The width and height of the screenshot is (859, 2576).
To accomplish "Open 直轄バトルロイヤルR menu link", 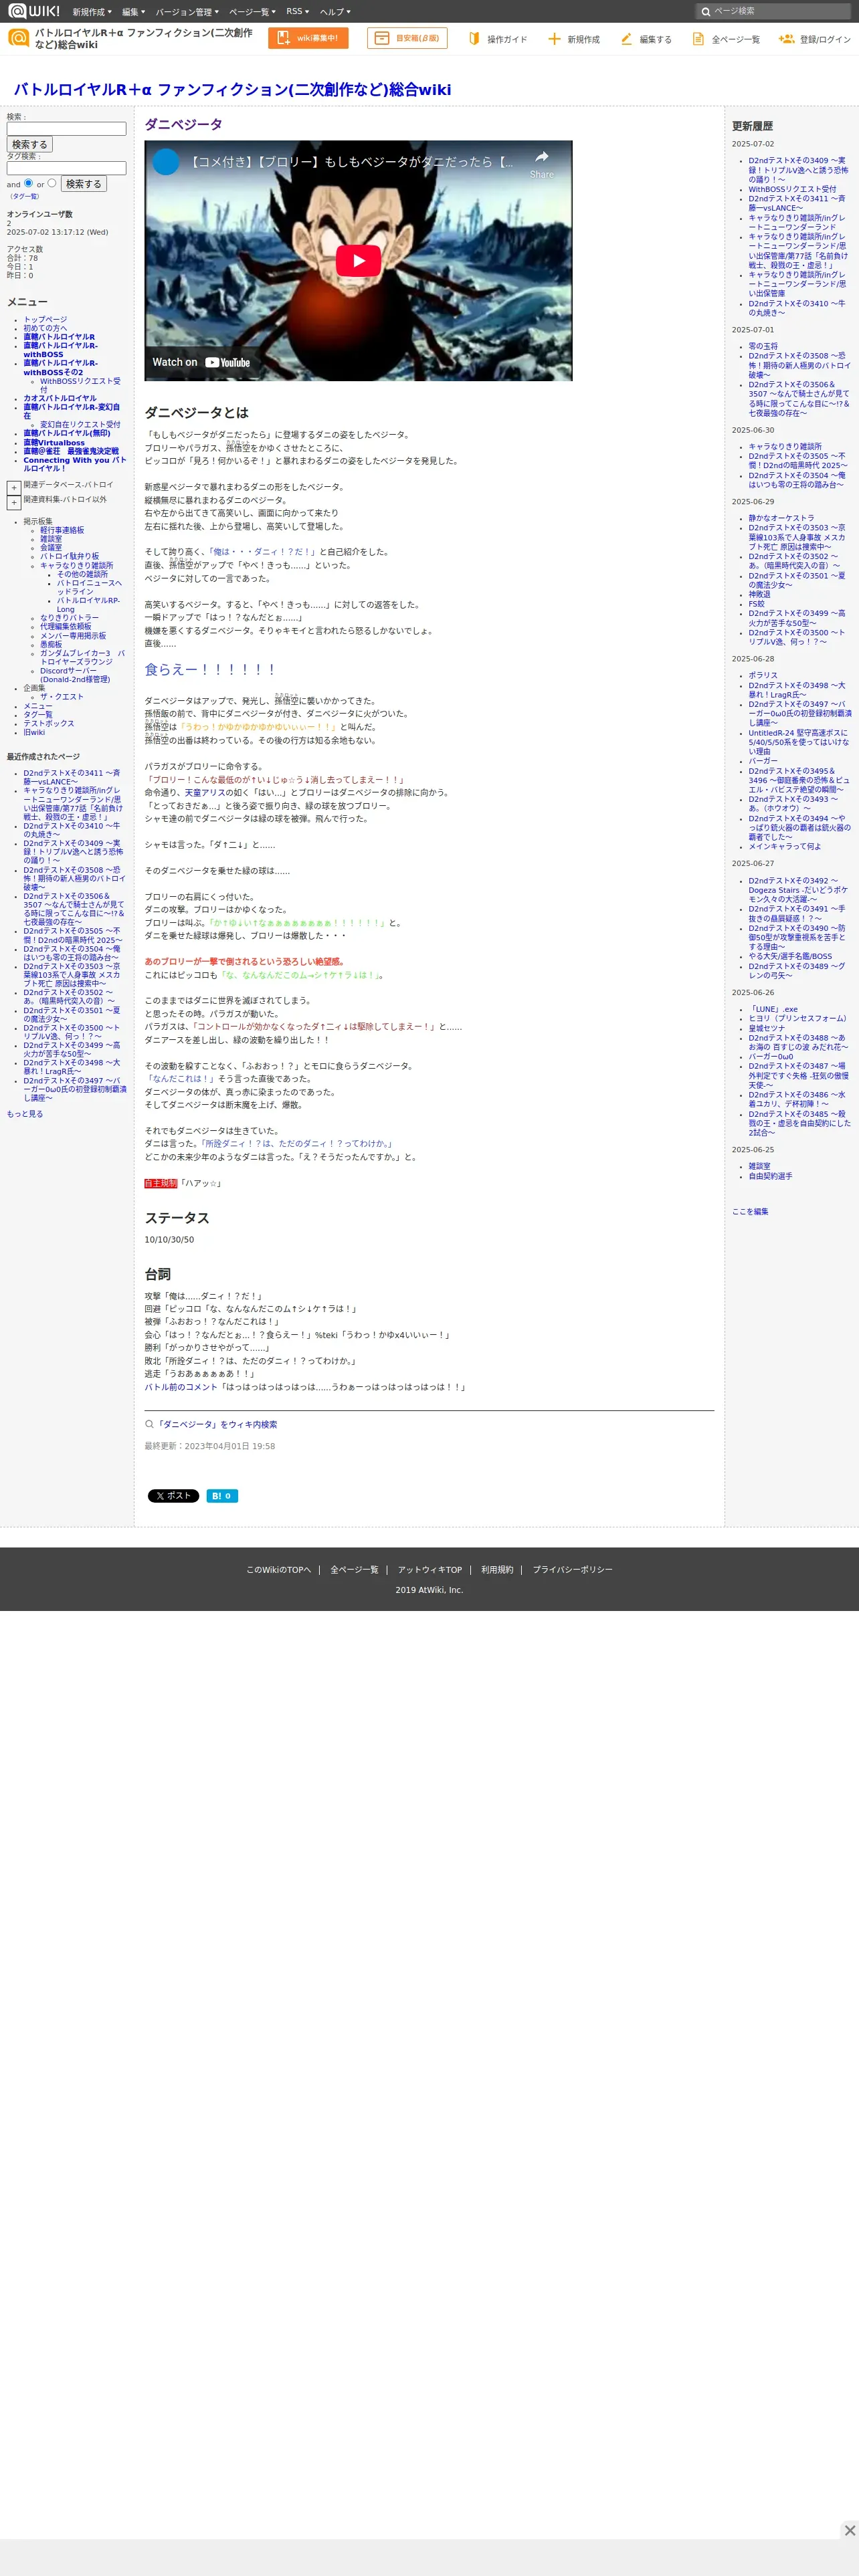I will click(x=59, y=337).
